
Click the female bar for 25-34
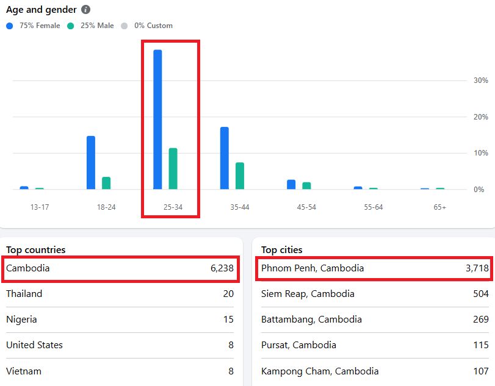point(157,120)
